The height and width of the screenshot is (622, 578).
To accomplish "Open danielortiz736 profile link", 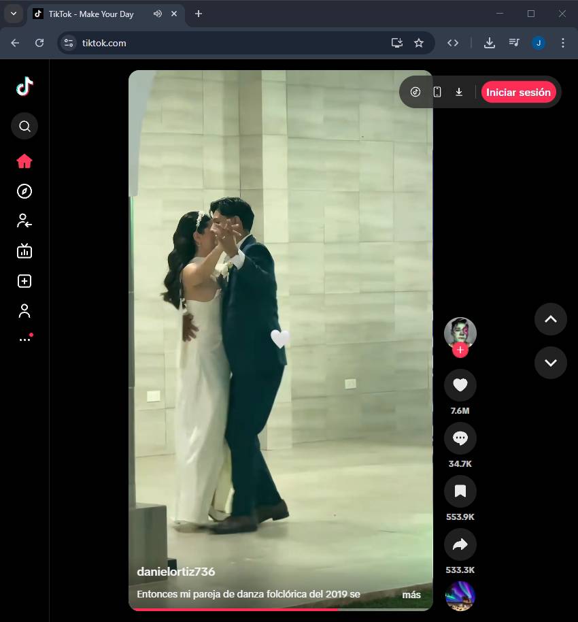I will [176, 572].
